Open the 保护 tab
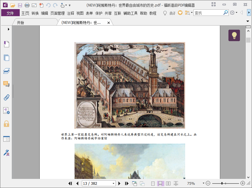This screenshot has height=188, width=252. [99, 13]
